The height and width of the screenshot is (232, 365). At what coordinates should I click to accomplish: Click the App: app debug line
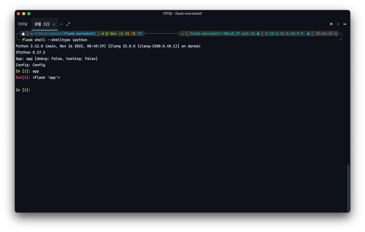point(57,59)
